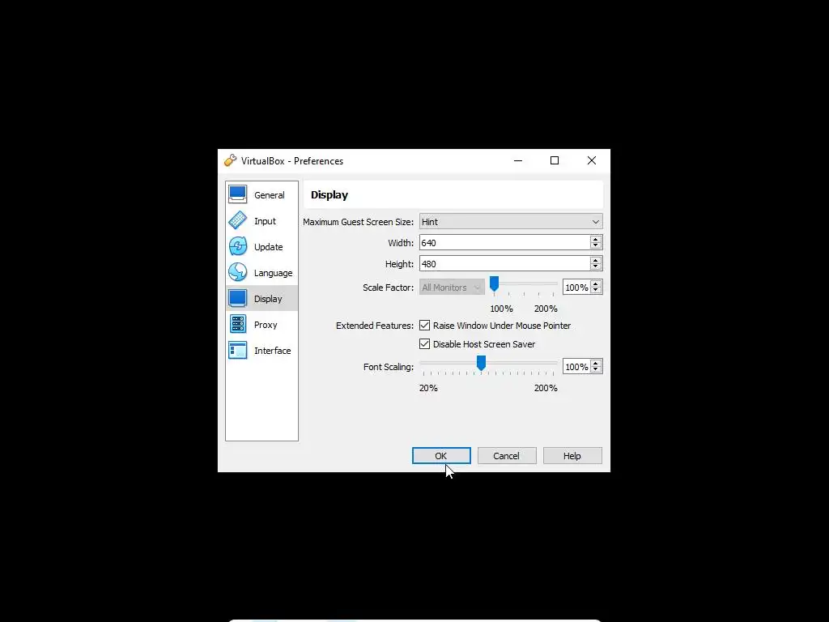The width and height of the screenshot is (829, 622).
Task: Open the General preferences monitor icon
Action: [237, 194]
